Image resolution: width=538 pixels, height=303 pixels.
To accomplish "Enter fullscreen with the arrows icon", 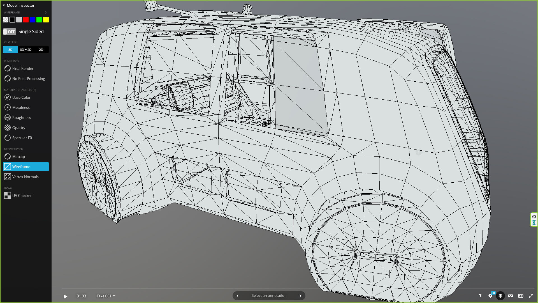I will click(x=531, y=296).
